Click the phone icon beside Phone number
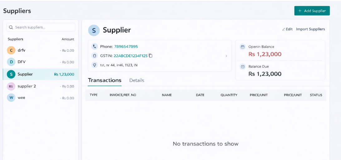 coord(95,47)
